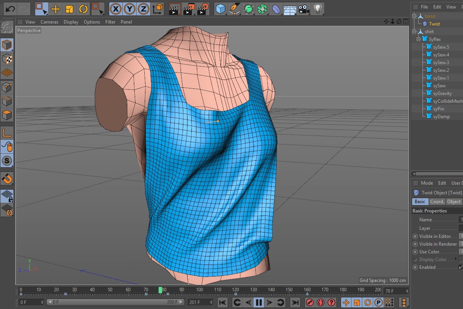
Task: Open the viewport Display menu
Action: pyautogui.click(x=71, y=22)
